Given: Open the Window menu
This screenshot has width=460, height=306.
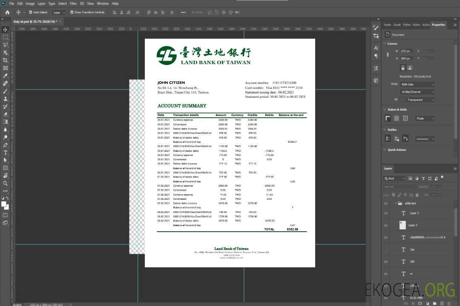Looking at the screenshot, I should click(x=103, y=3).
